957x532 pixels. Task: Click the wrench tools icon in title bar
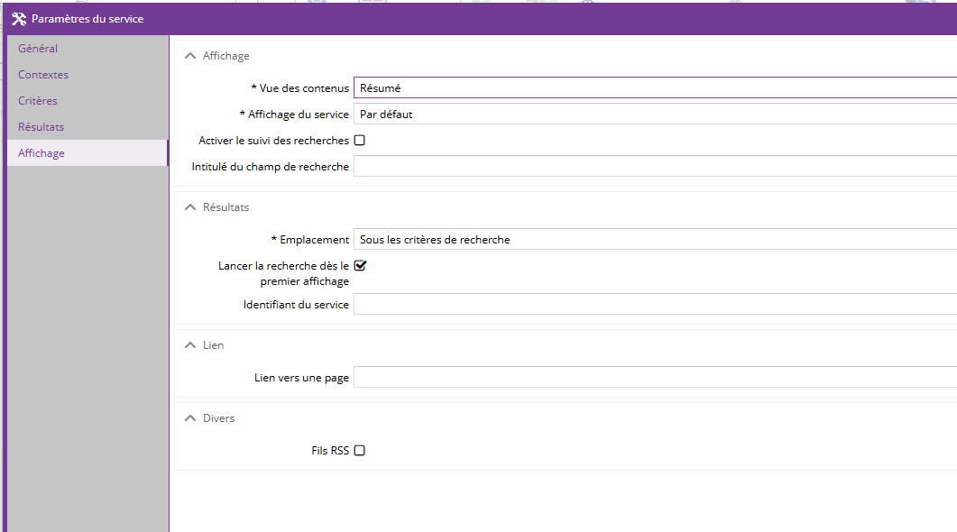[18, 19]
